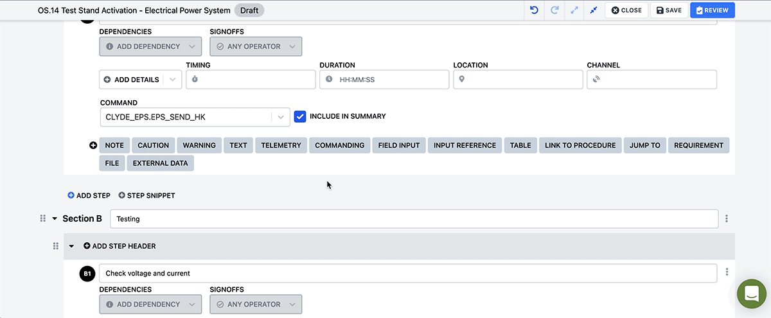Add a JUMP TO block
Viewport: 771px width, 318px height.
(x=645, y=145)
